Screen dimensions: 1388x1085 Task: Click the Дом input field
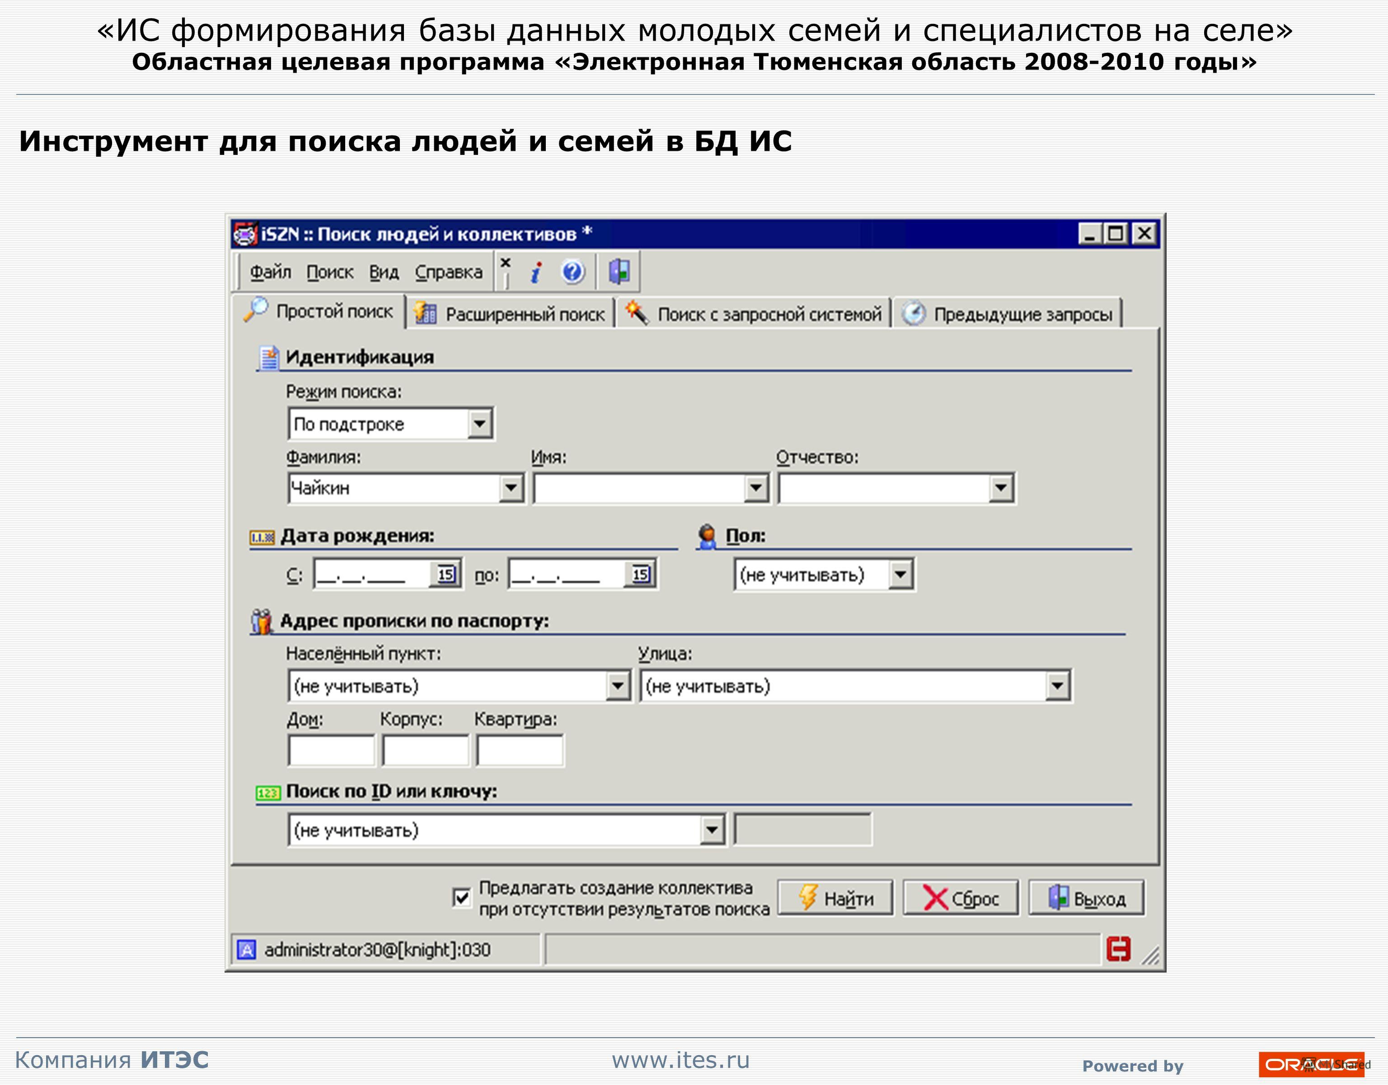coord(331,751)
